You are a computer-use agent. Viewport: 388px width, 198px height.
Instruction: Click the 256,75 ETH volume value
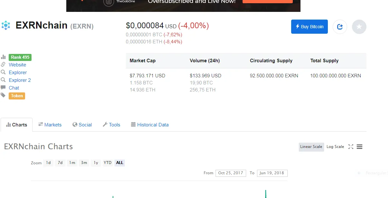pos(203,90)
